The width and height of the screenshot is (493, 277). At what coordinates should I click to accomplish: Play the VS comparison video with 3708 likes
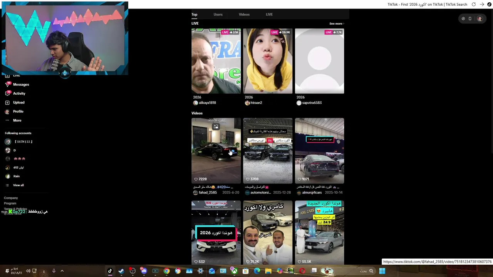coord(268,151)
